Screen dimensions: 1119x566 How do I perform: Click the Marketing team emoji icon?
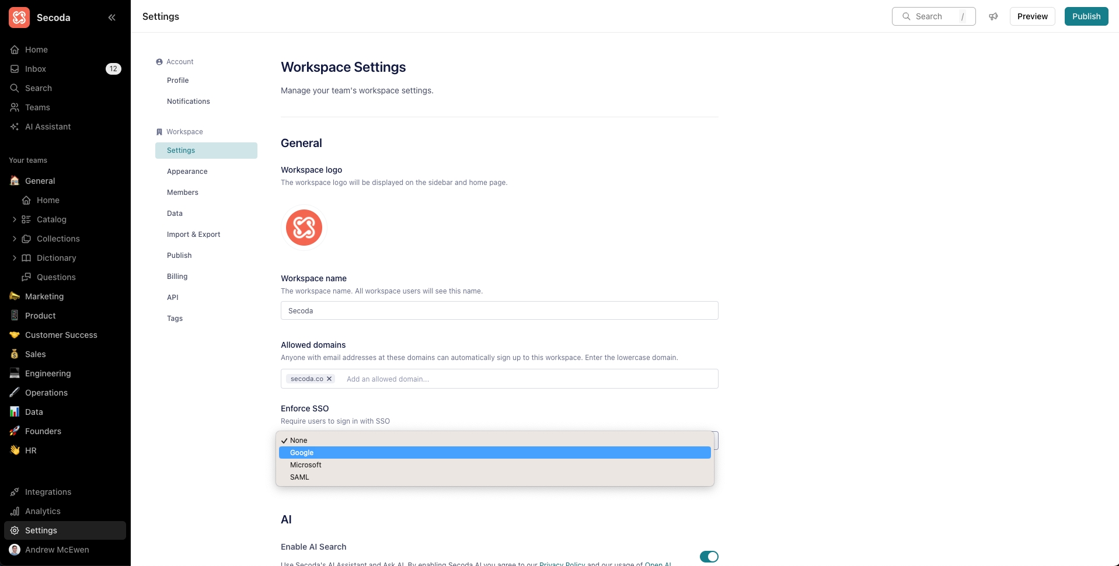tap(15, 296)
